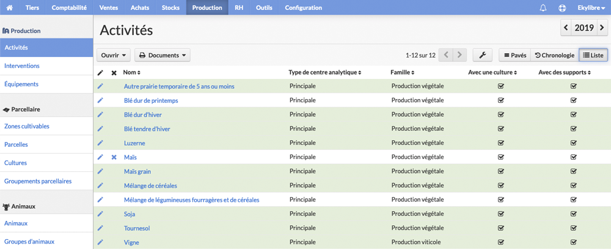Open the Stocks menu
The height and width of the screenshot is (249, 611).
170,7
